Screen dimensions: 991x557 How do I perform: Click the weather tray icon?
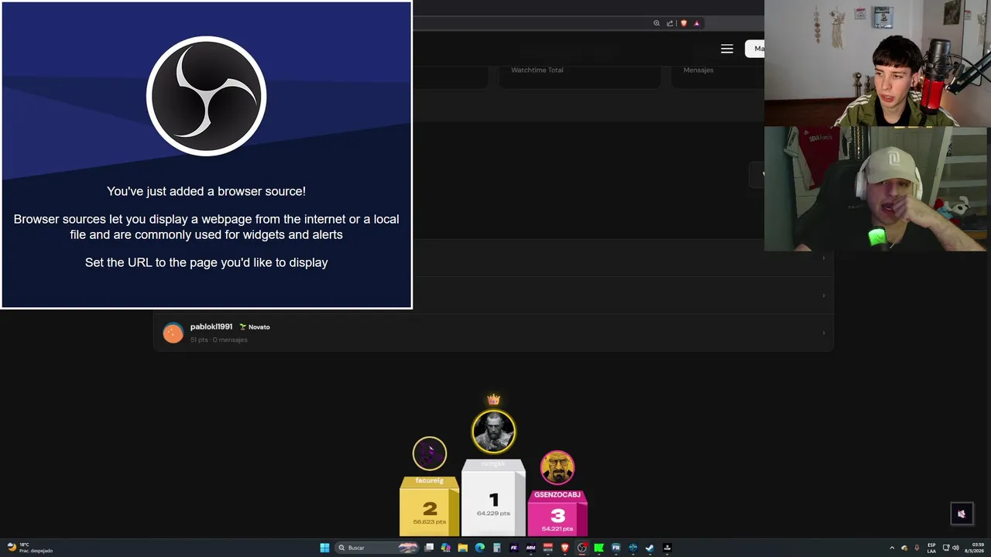tap(904, 548)
